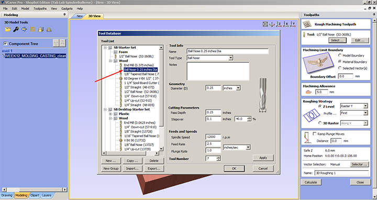The width and height of the screenshot is (377, 200).
Task: Switch to the Clipart tab
Action: click(35, 195)
